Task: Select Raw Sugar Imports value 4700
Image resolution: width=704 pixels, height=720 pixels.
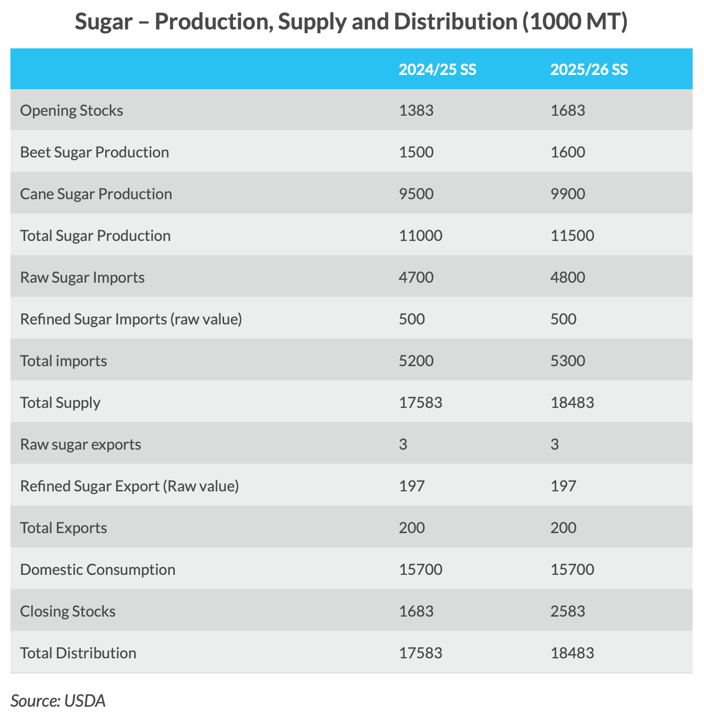Action: [416, 277]
